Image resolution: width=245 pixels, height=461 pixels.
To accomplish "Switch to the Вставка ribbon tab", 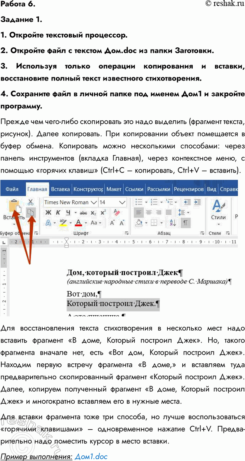I will pyautogui.click(x=60, y=189).
